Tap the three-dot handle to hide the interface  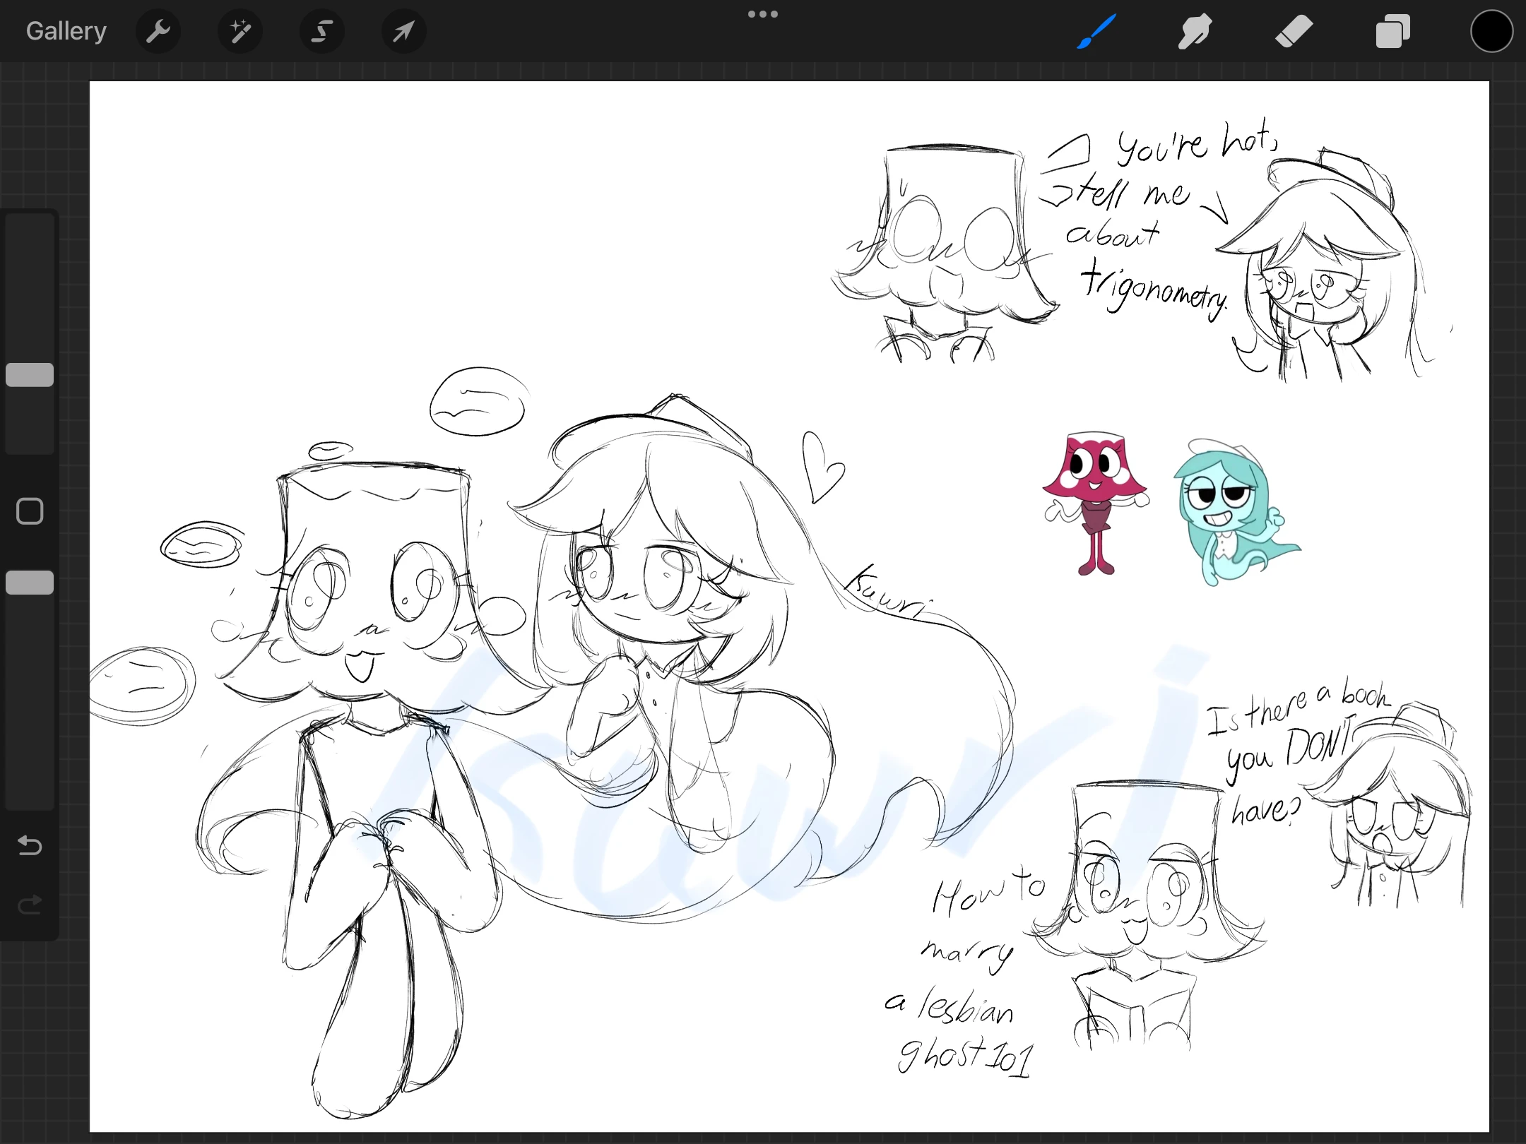coord(762,13)
